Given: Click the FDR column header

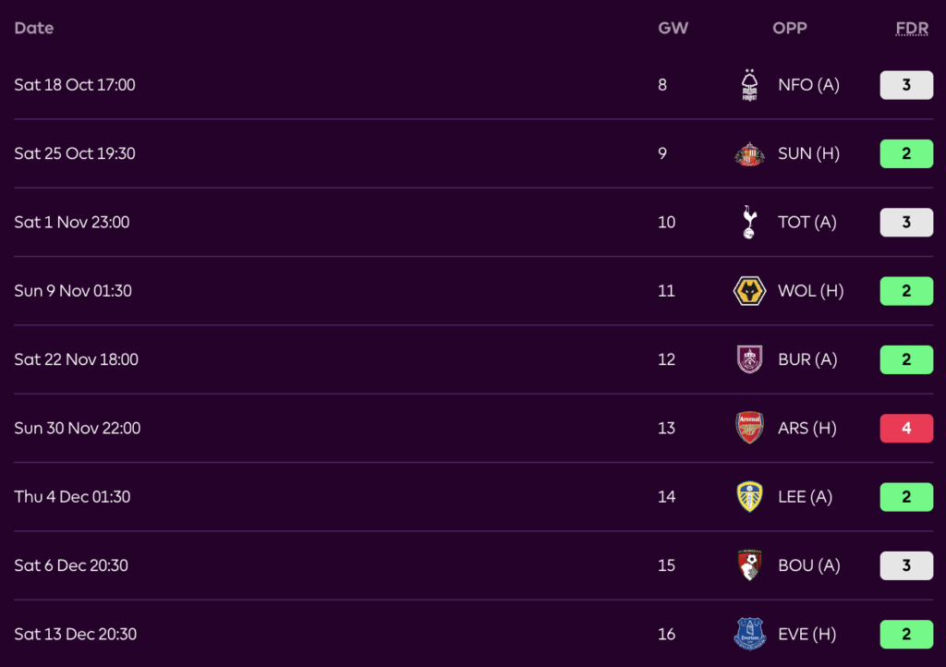Looking at the screenshot, I should (912, 28).
